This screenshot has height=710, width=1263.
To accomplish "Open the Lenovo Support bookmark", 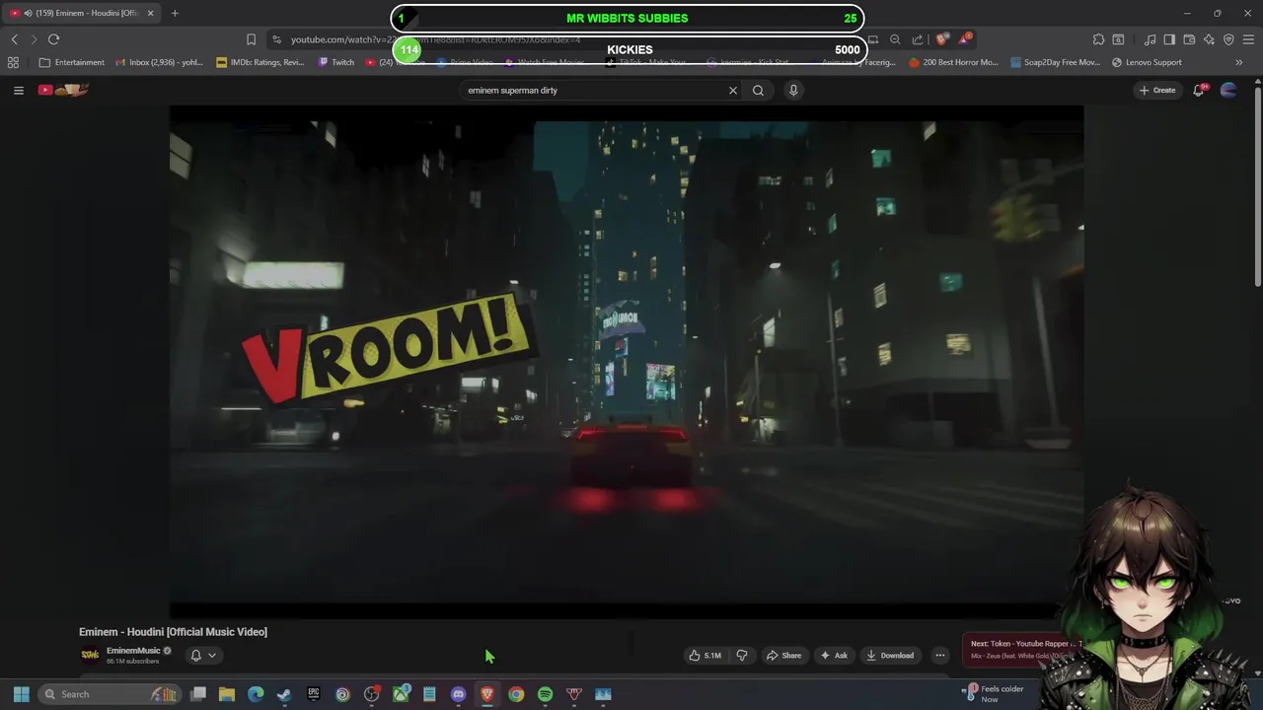I will [x=1147, y=62].
